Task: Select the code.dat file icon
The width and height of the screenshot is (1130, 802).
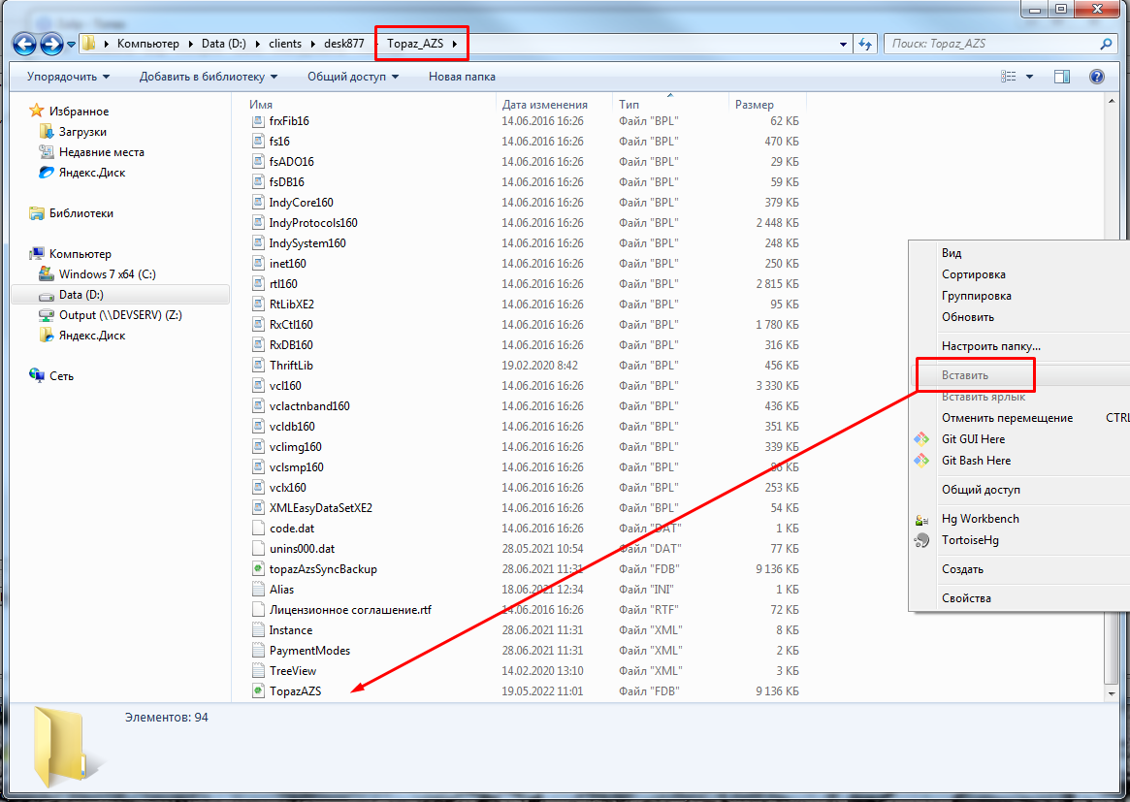Action: pos(258,529)
